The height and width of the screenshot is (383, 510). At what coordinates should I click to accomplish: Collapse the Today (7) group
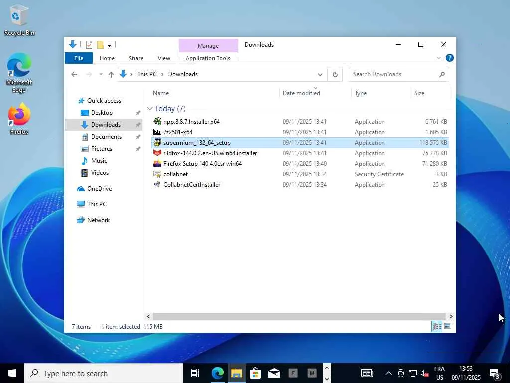[x=150, y=109]
